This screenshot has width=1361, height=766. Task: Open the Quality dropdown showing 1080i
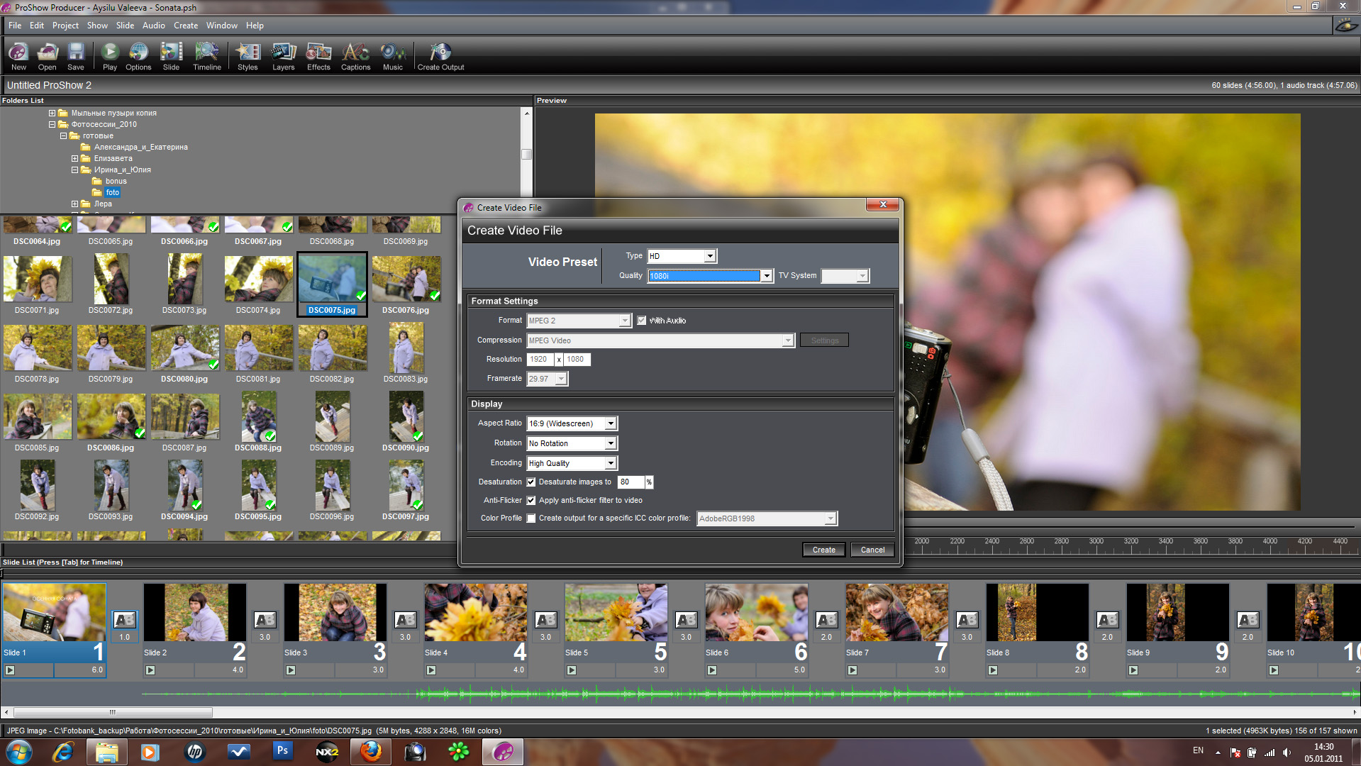pyautogui.click(x=710, y=276)
